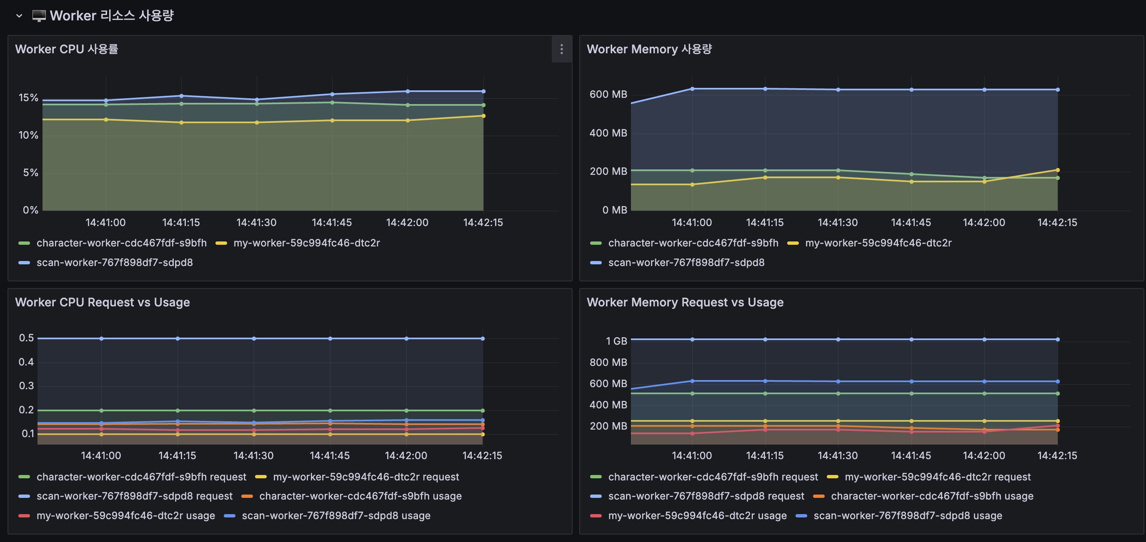Viewport: 1146px width, 542px height.
Task: Select scan-worker request in the CPU Request legend
Action: 134,496
